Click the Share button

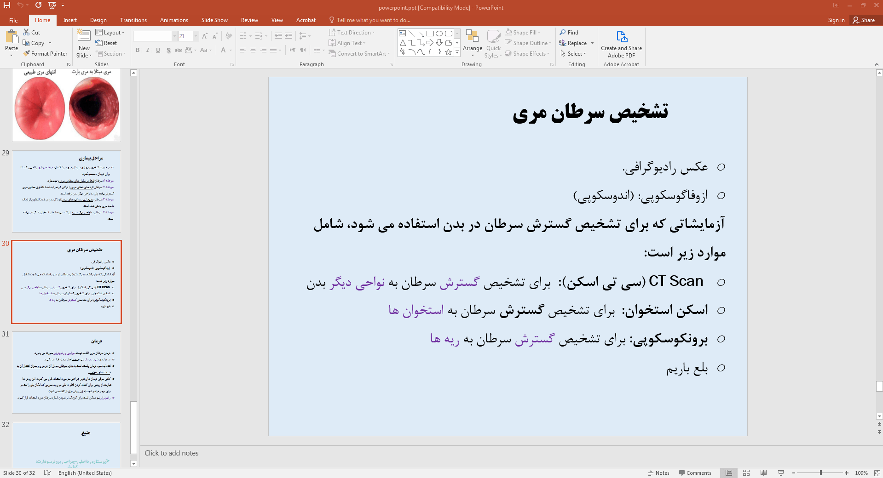[x=864, y=20]
